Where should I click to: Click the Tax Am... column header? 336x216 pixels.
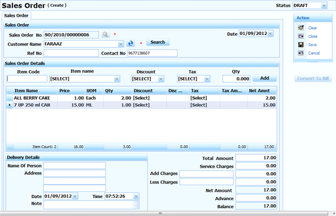coord(234,91)
